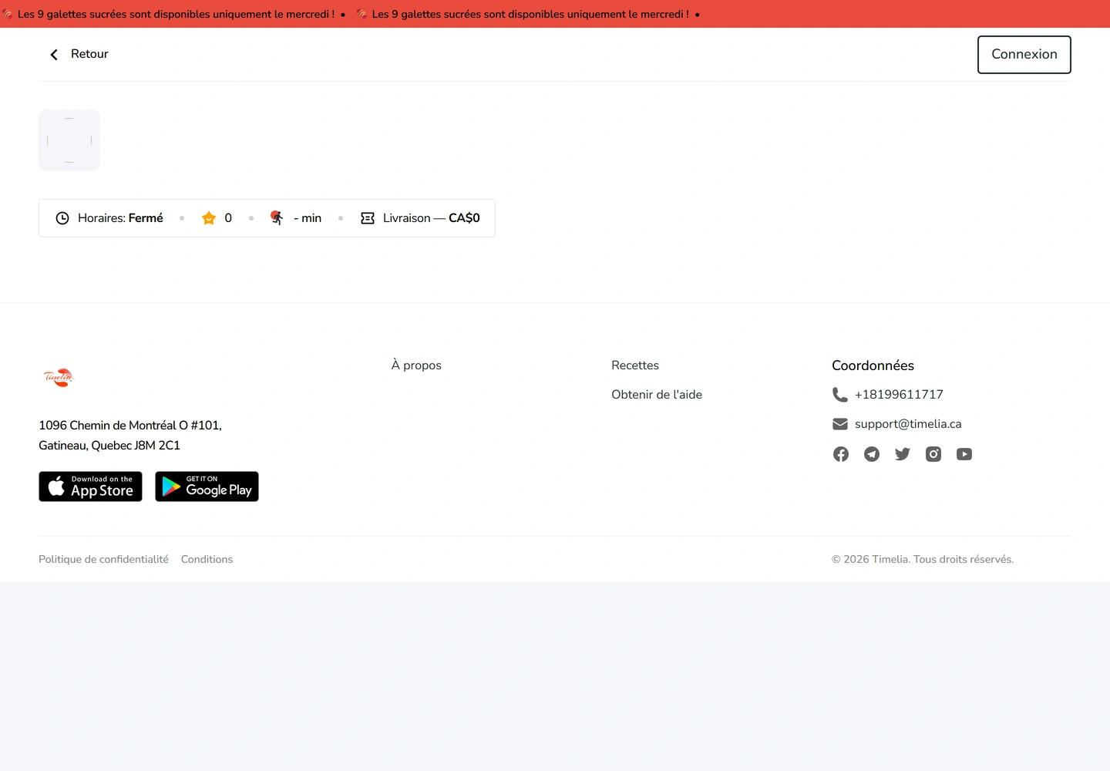Open the Timelia logo in footer
Image resolution: width=1110 pixels, height=771 pixels.
pyautogui.click(x=59, y=377)
